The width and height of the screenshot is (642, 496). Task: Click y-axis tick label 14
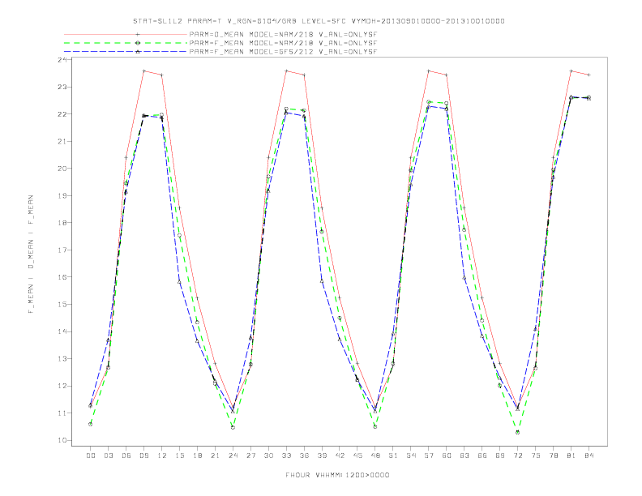[62, 331]
